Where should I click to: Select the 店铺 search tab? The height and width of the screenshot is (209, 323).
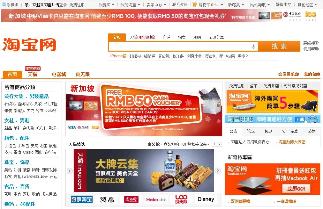coord(166,37)
